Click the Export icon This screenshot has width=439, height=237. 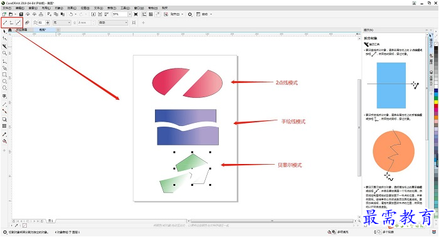click(x=100, y=14)
